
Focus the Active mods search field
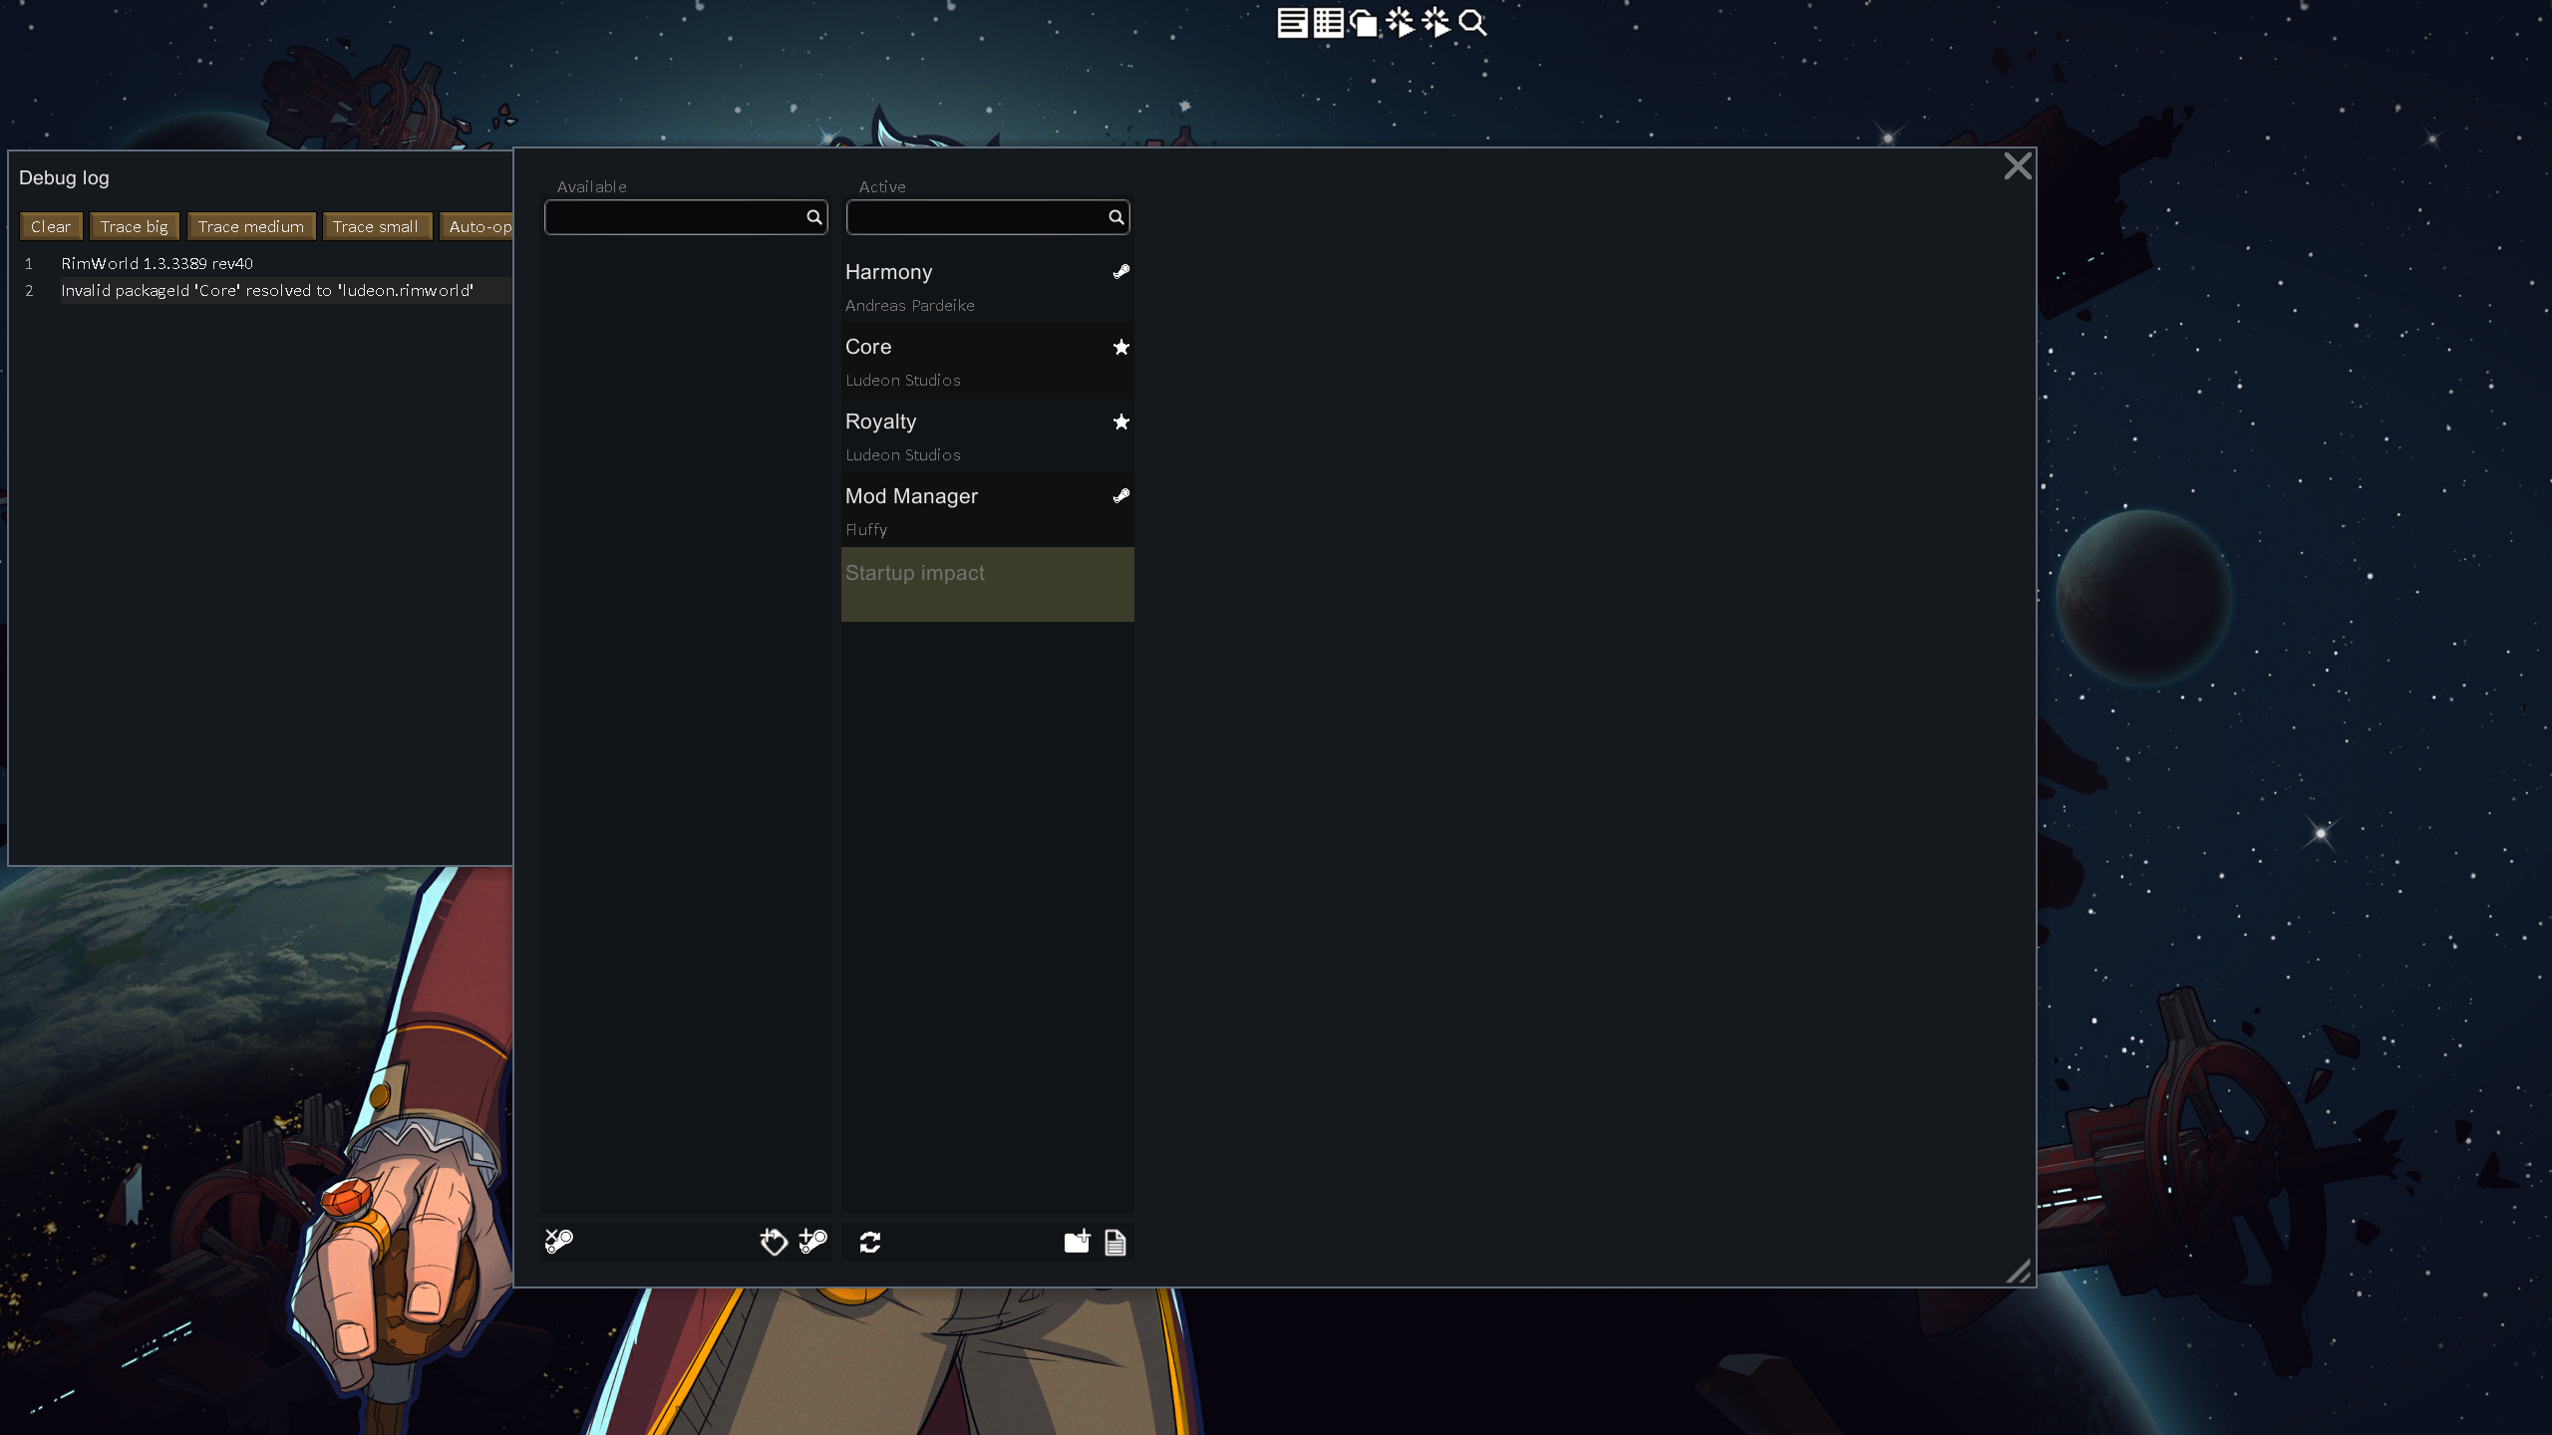(988, 217)
